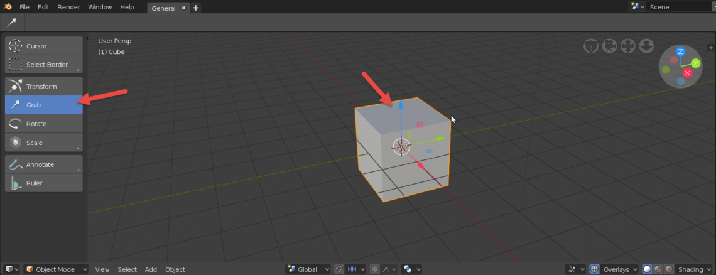Viewport: 716px width, 275px height.
Task: Pick the Annotate tool
Action: pos(43,164)
